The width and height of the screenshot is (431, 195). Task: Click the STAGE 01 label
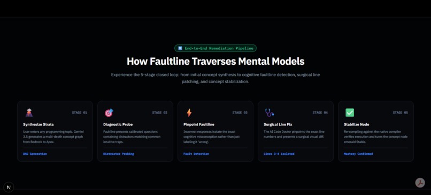(x=80, y=112)
